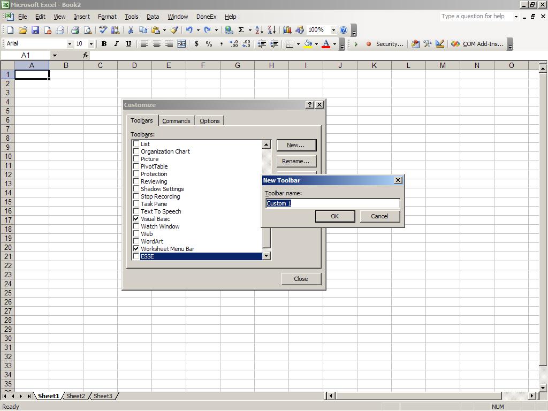Expand the Font Color dropdown arrow
Screen dimensions: 548x411
[335, 44]
